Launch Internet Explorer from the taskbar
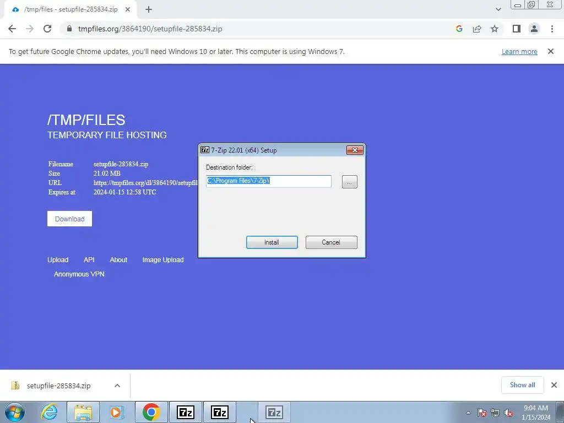 click(49, 412)
